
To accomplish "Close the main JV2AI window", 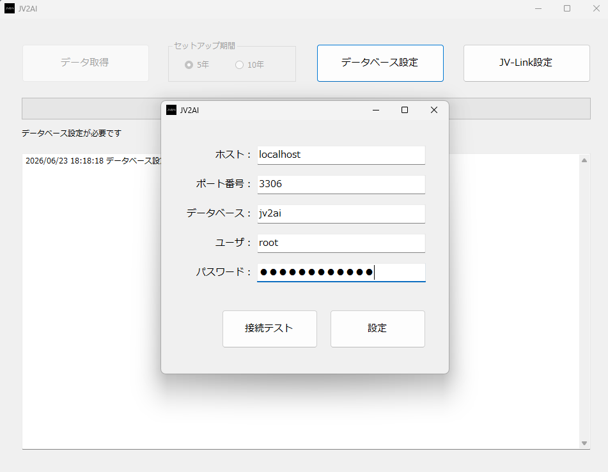I will (596, 8).
